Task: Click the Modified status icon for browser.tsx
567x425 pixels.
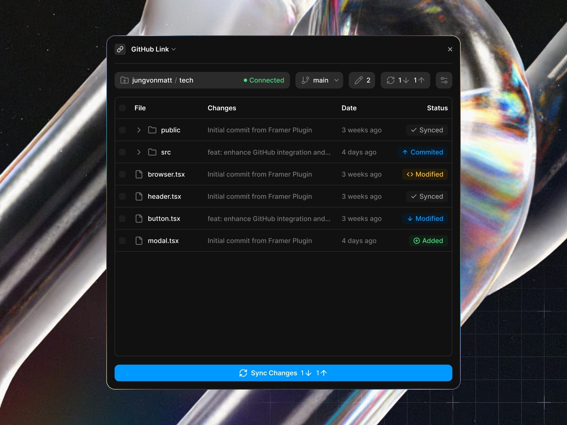Action: (x=410, y=174)
